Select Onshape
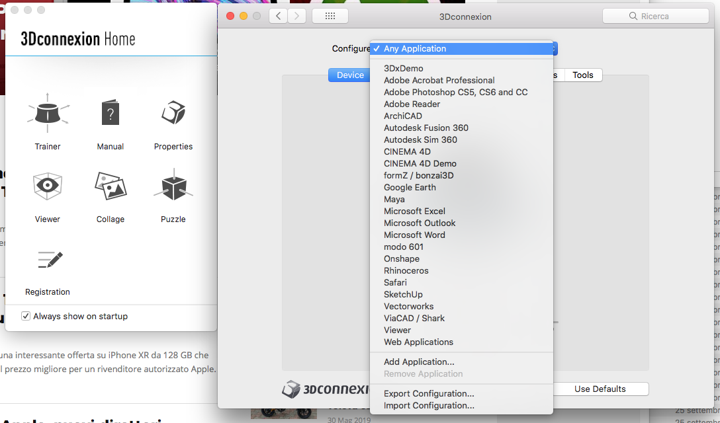Screen dimensions: 720x423 click(461, 259)
